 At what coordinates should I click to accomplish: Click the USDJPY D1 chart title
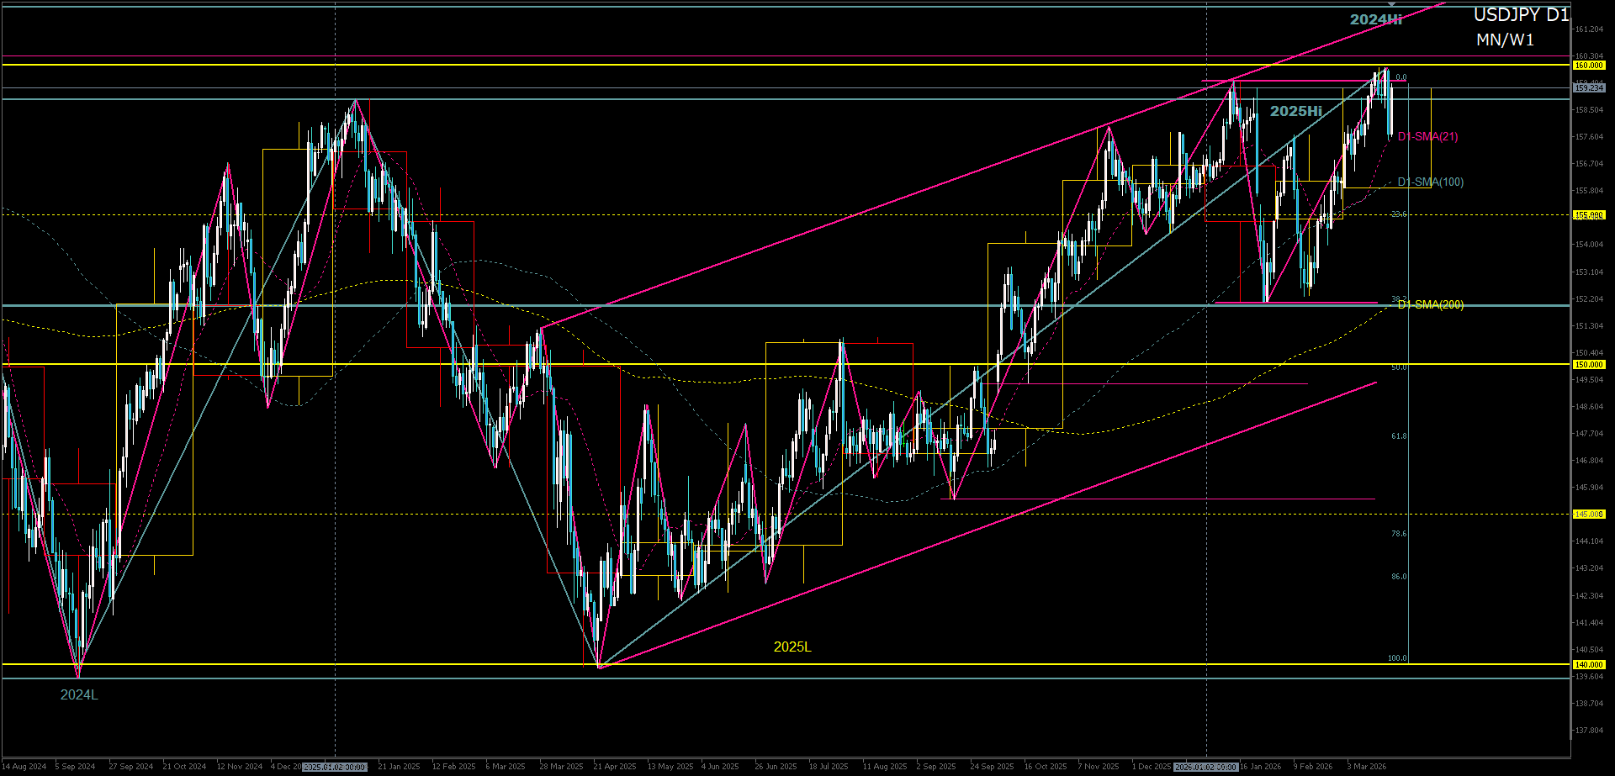1521,15
